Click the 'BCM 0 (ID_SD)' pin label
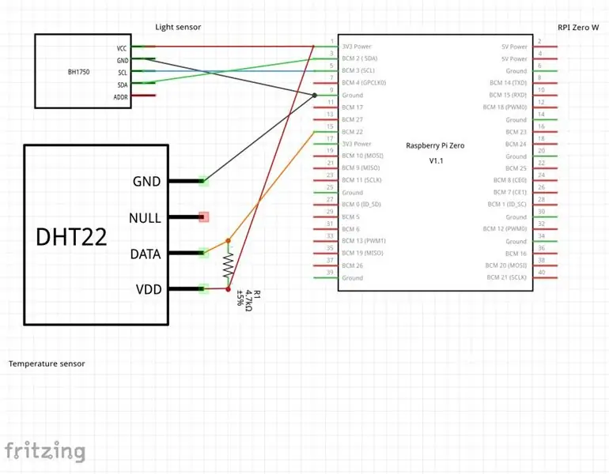Screen dimensions: 609x474 pyautogui.click(x=361, y=205)
